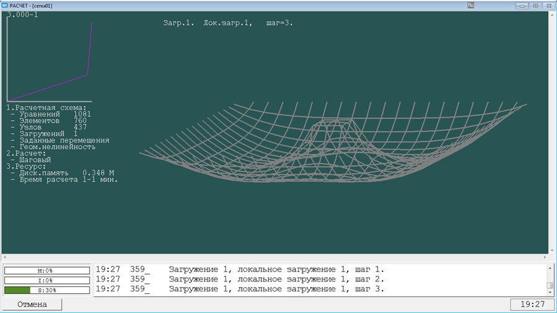Image resolution: width=557 pixels, height=313 pixels.
Task: Click the Отмена button
Action: pyautogui.click(x=32, y=304)
